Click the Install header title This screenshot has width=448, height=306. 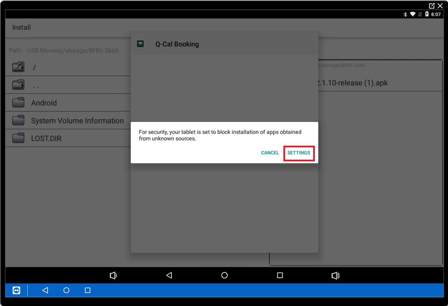coord(22,27)
